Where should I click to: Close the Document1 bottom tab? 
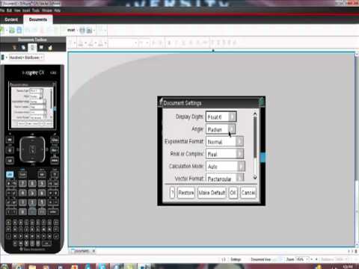click(93, 251)
